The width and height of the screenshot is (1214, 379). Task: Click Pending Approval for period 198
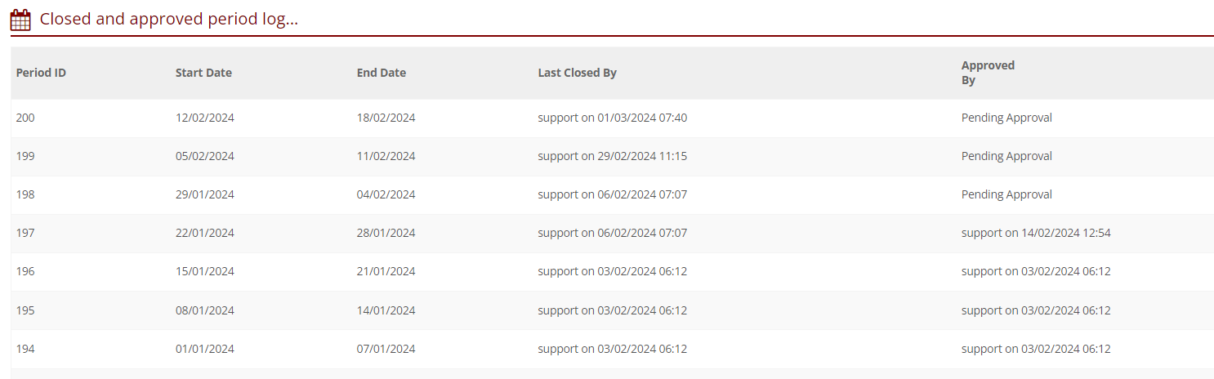point(1006,194)
